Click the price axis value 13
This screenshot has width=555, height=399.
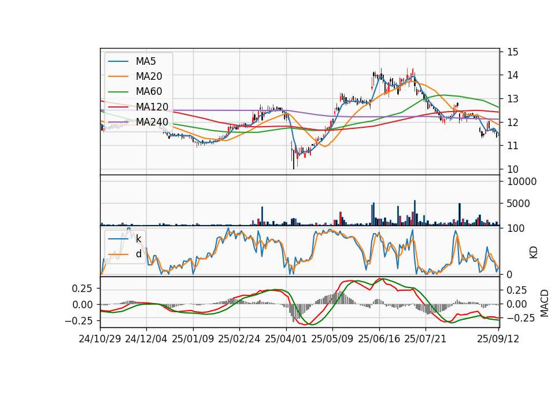pos(513,99)
